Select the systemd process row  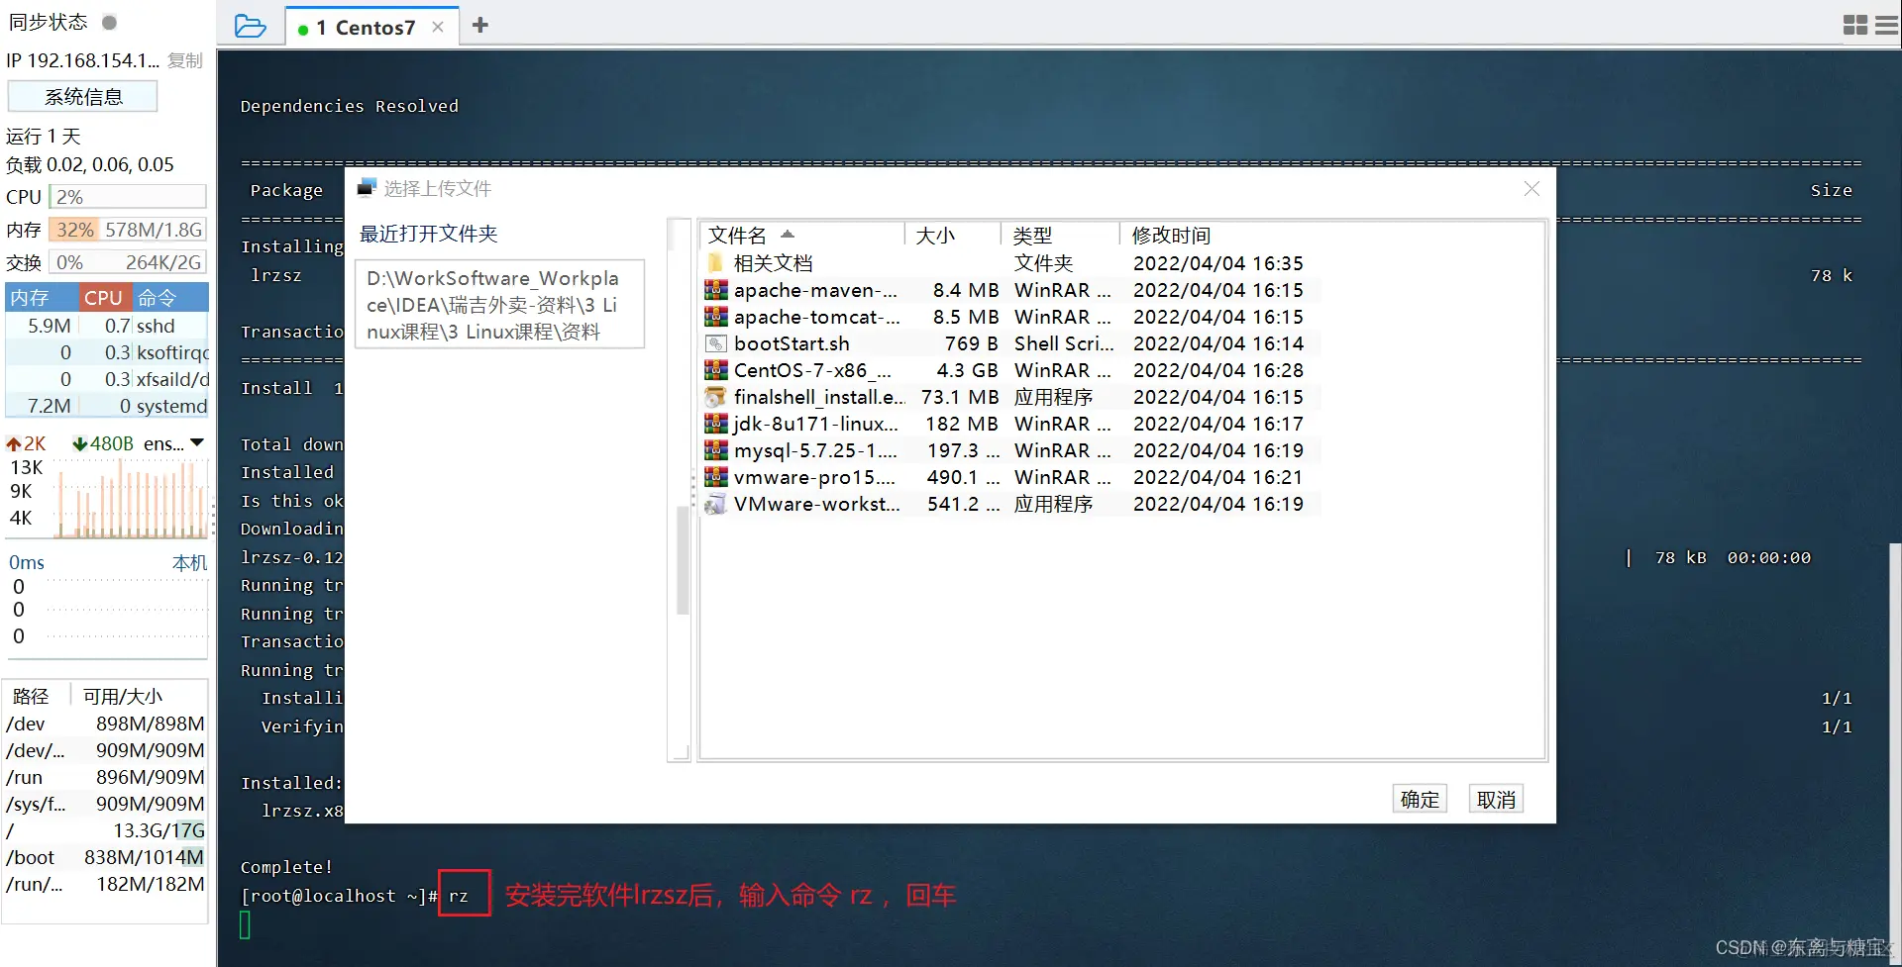[x=107, y=406]
